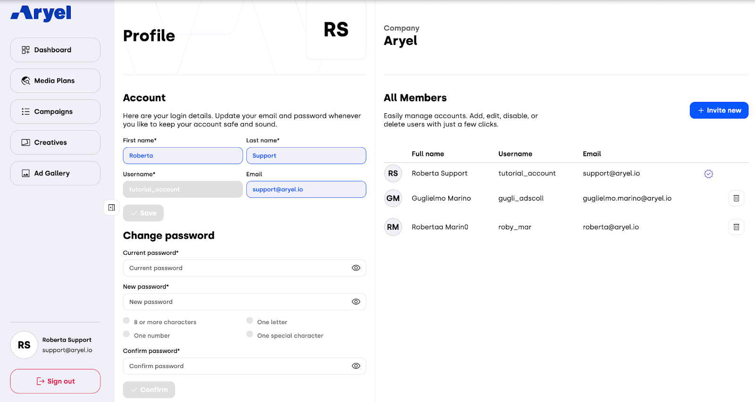This screenshot has height=402, width=755.
Task: Click the Change password heading
Action: 169,235
